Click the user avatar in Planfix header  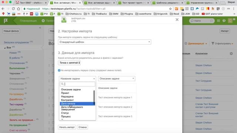point(230,21)
